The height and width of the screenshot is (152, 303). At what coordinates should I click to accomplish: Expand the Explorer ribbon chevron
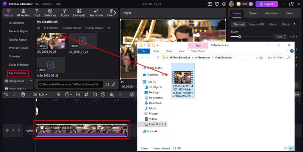coord(287,51)
